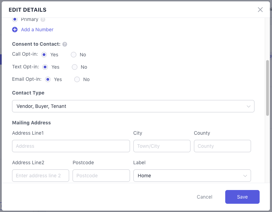Set Text Opt-in to No

(x=75, y=67)
